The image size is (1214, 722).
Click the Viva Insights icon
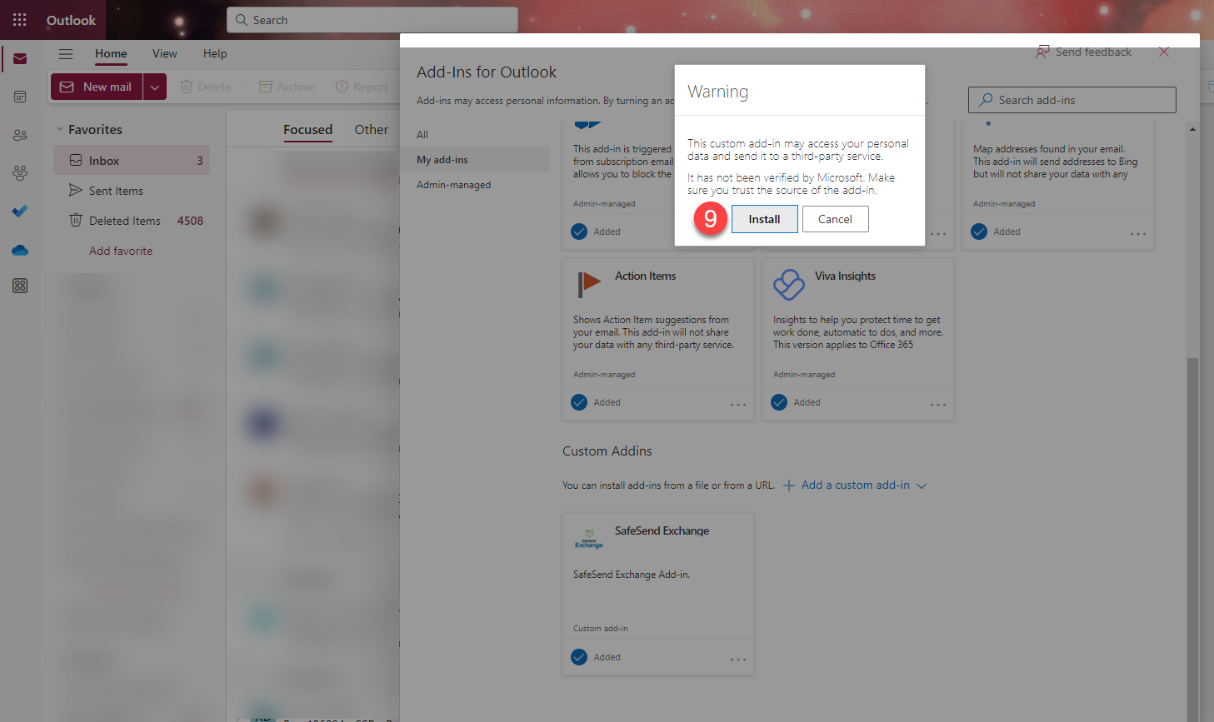click(x=789, y=285)
